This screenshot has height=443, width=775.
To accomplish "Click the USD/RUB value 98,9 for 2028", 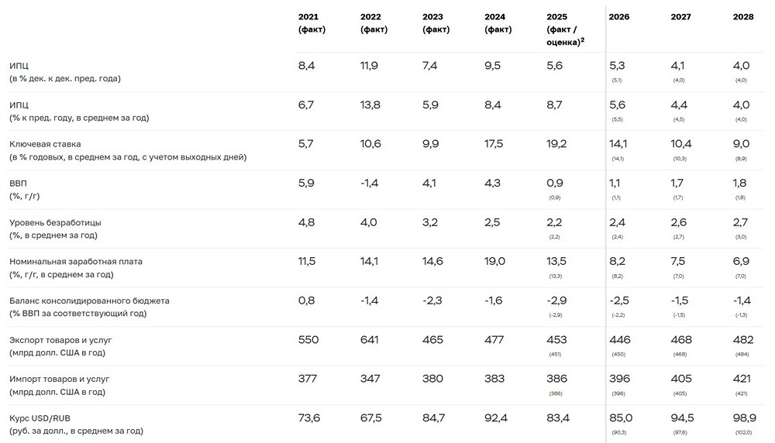I will click(740, 417).
